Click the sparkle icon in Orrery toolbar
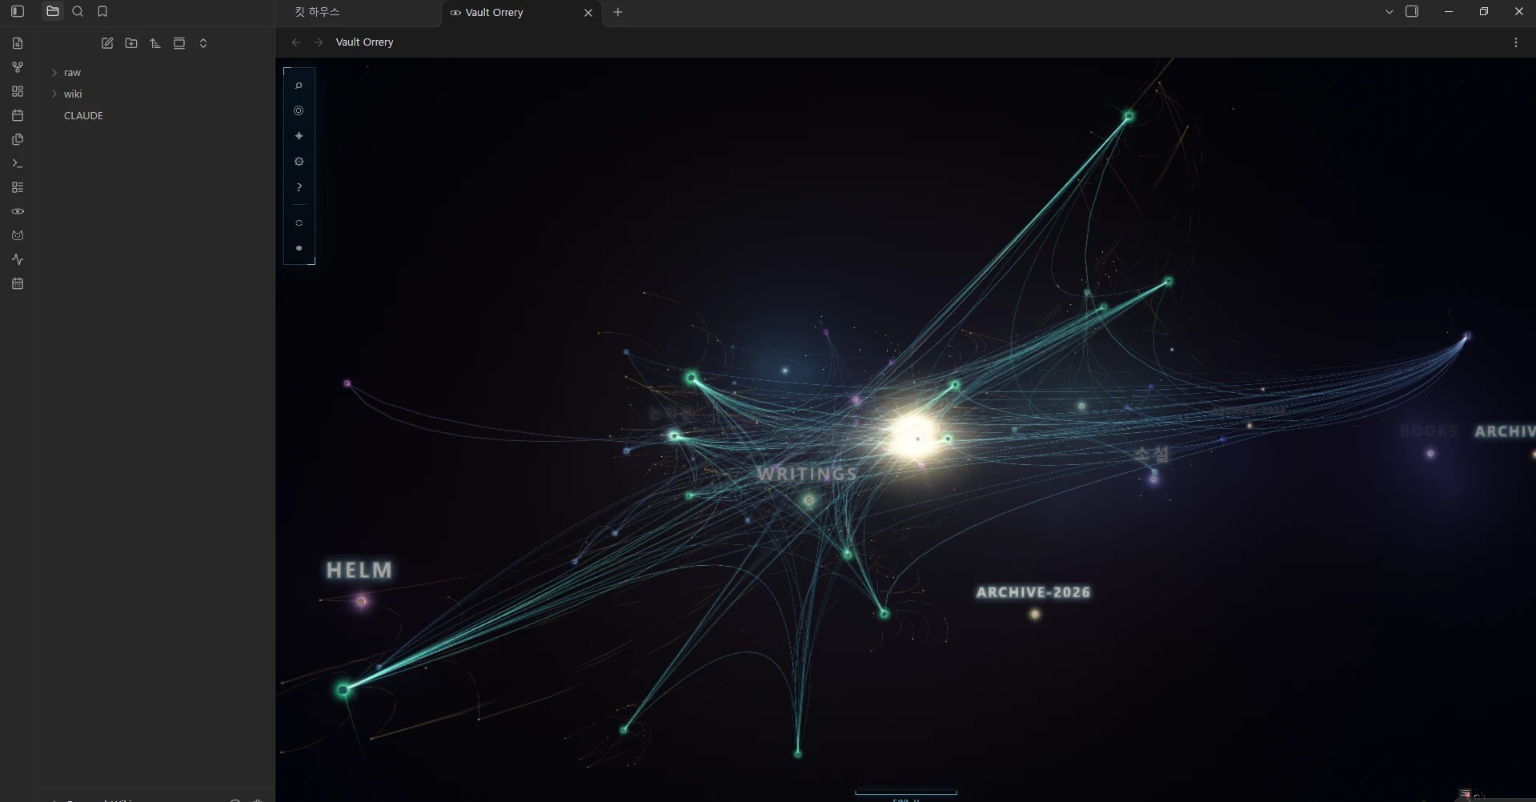 299,136
